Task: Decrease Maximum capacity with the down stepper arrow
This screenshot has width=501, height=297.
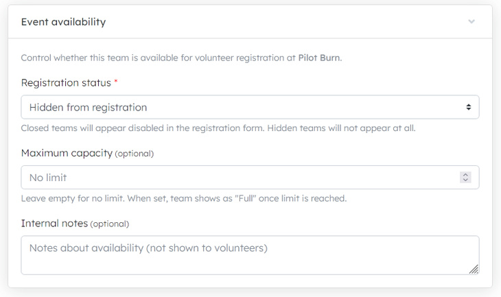Action: (465, 180)
